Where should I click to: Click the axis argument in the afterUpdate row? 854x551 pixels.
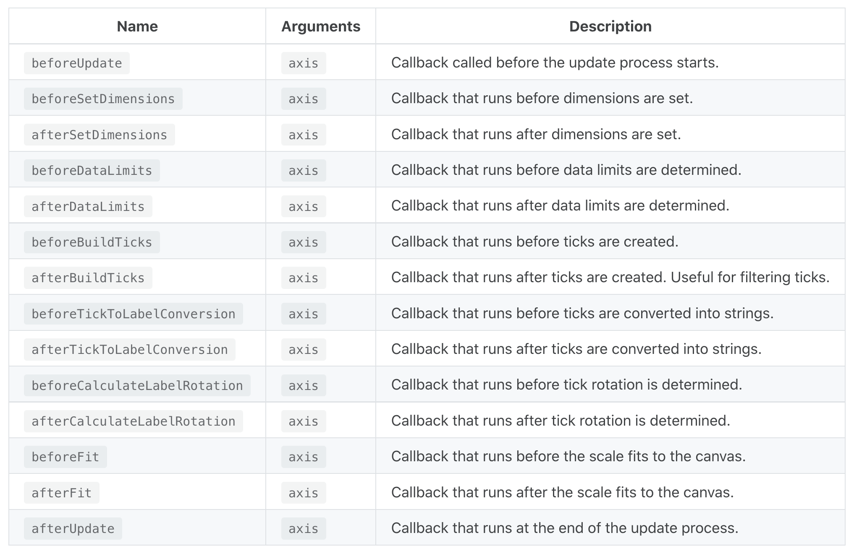click(303, 529)
